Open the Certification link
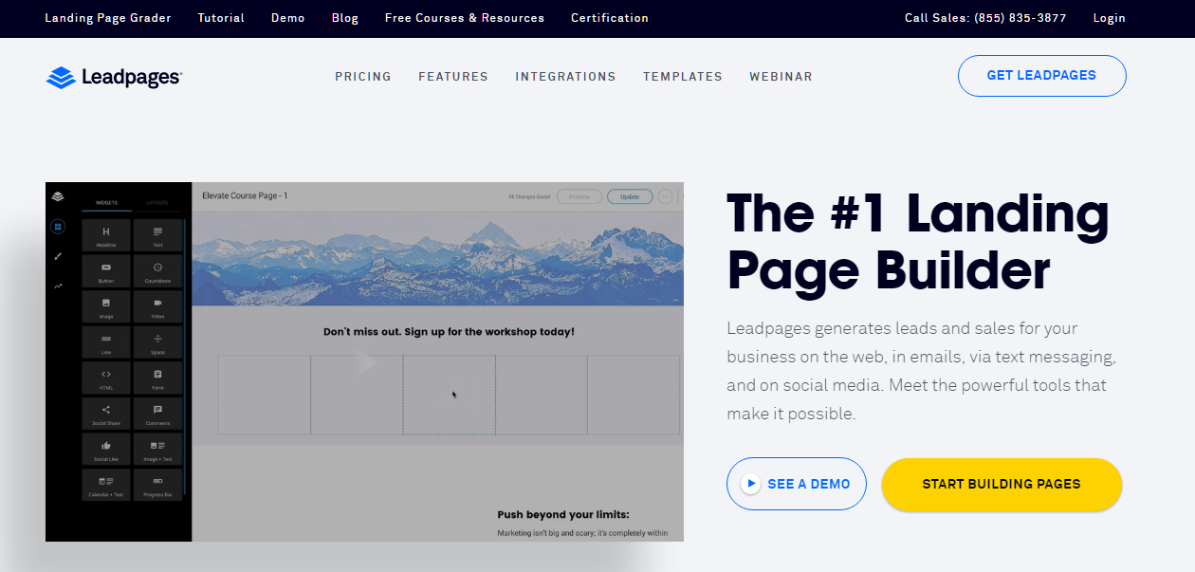The width and height of the screenshot is (1195, 572). click(610, 18)
